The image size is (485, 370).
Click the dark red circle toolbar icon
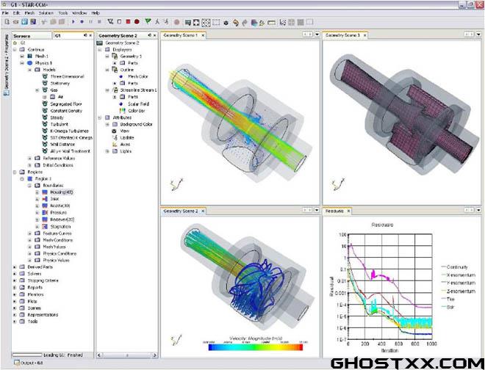click(137, 22)
